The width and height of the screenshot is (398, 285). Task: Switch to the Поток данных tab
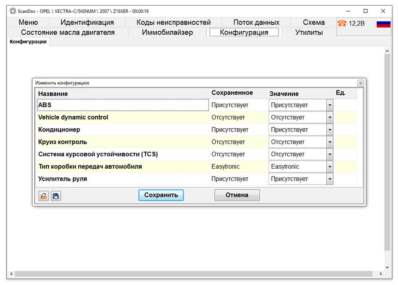256,22
